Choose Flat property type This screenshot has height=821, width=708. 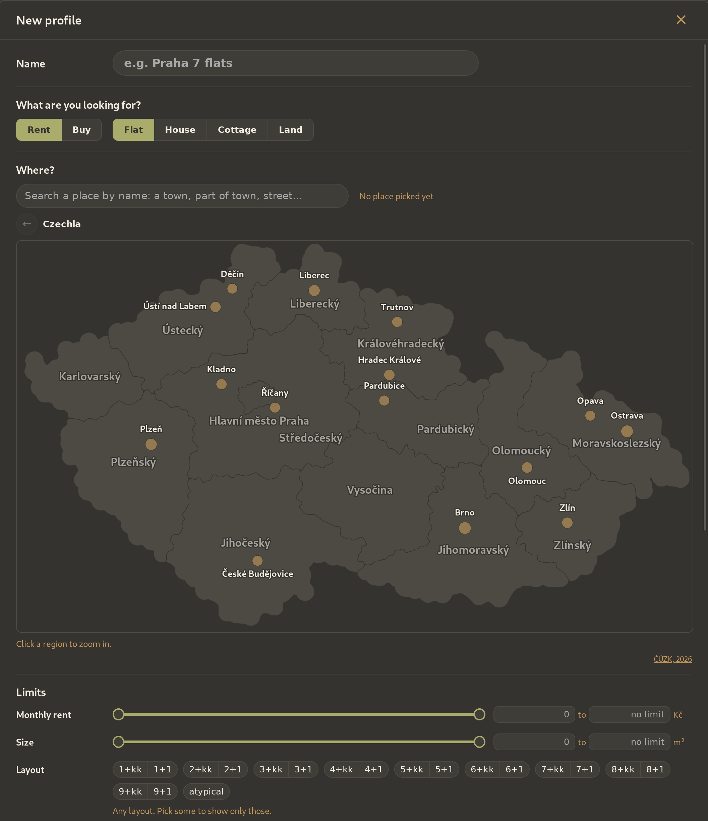tap(133, 129)
